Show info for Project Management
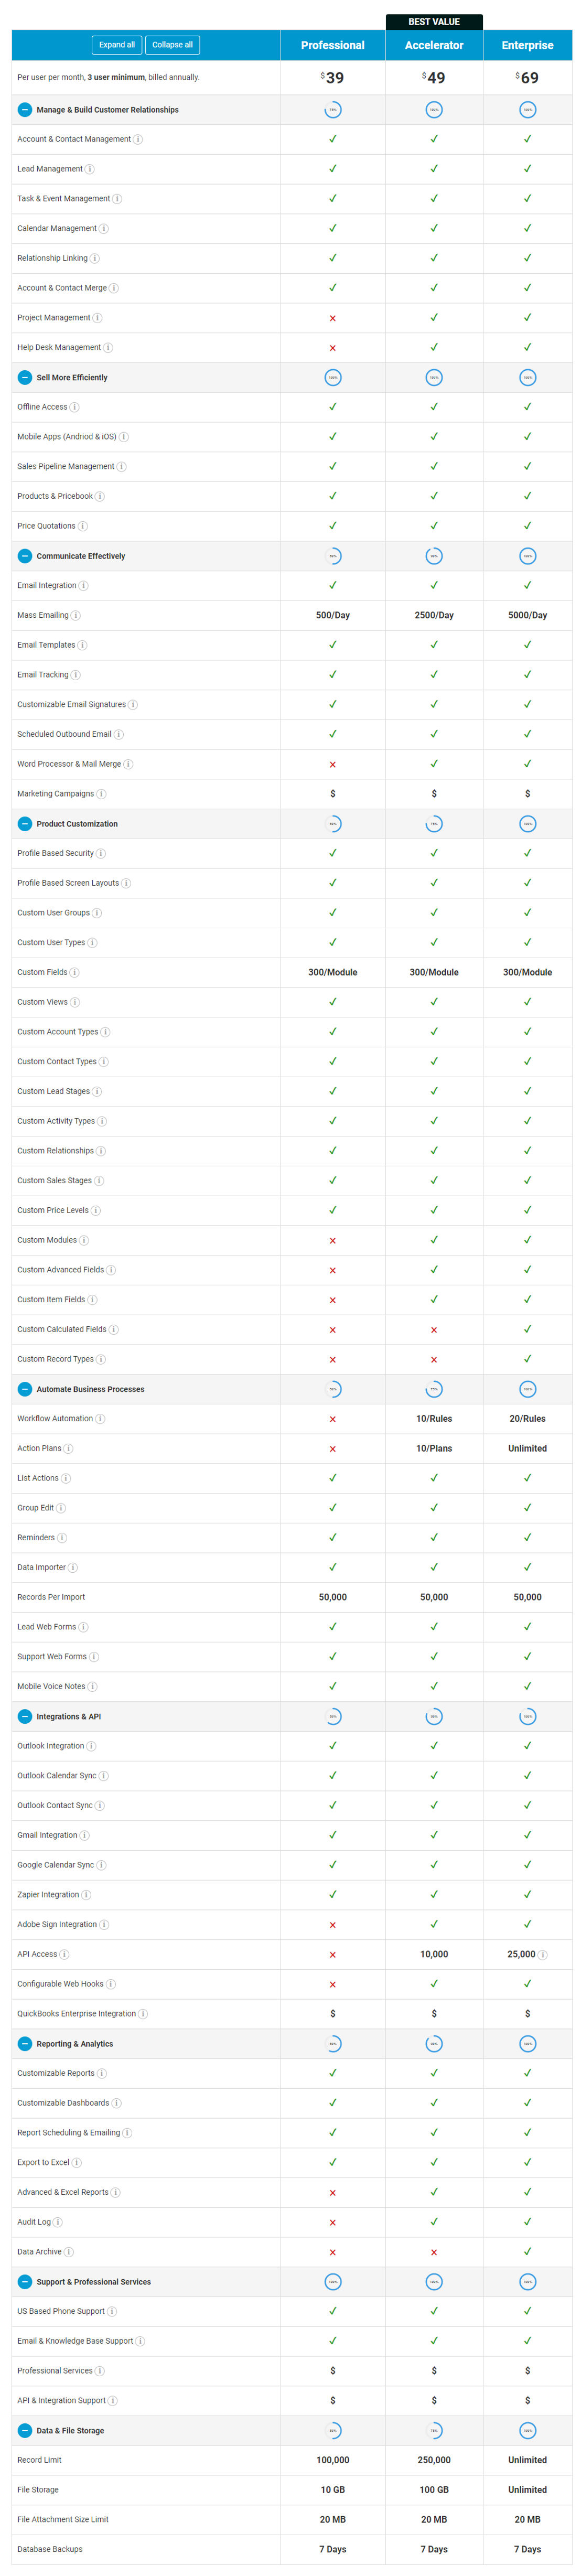The image size is (581, 2576). (97, 318)
